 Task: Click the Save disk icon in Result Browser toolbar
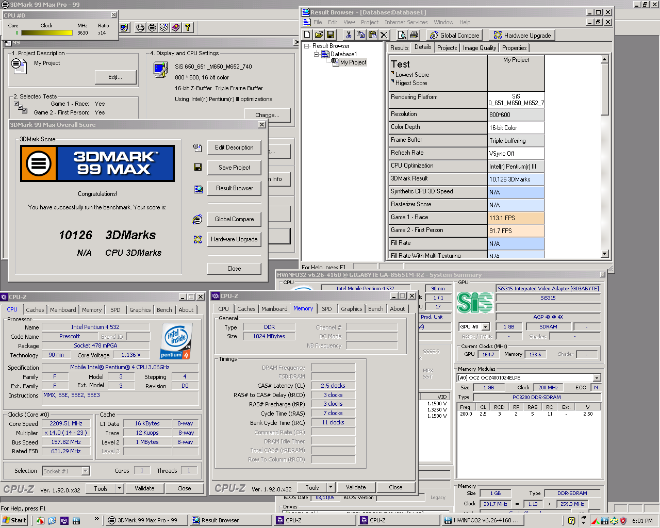click(x=331, y=35)
